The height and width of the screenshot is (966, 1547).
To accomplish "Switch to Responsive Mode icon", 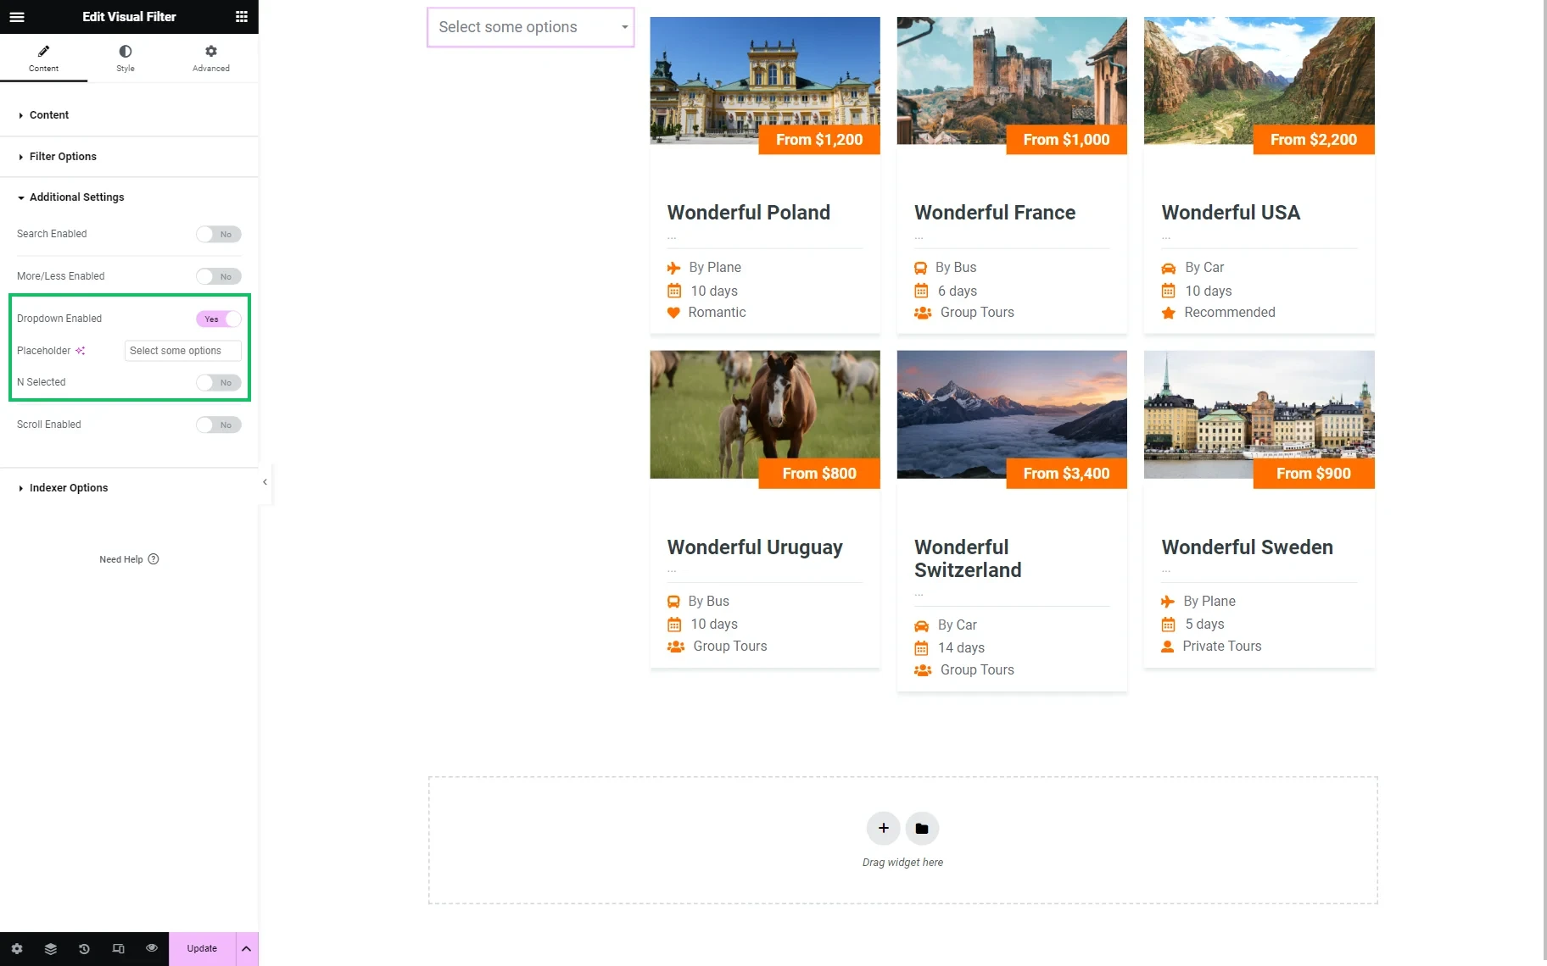I will point(118,948).
